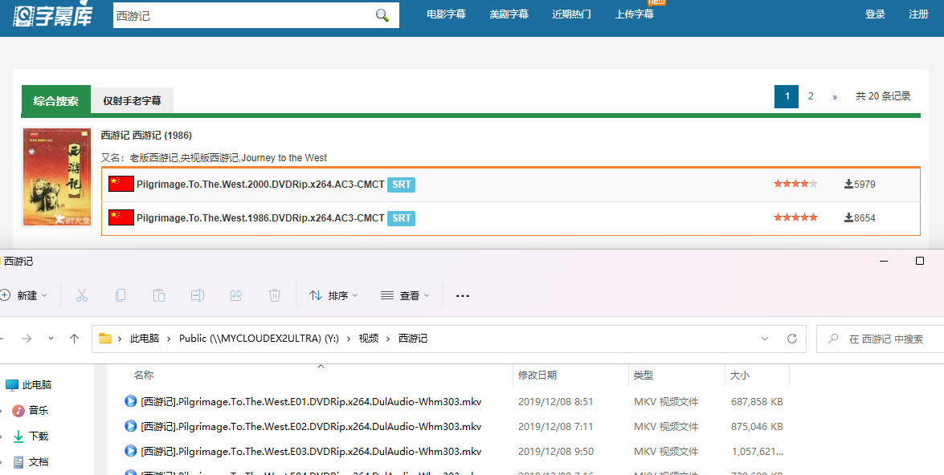944x475 pixels.
Task: Click the 在 西游记 中搜索 search box
Action: click(x=881, y=339)
